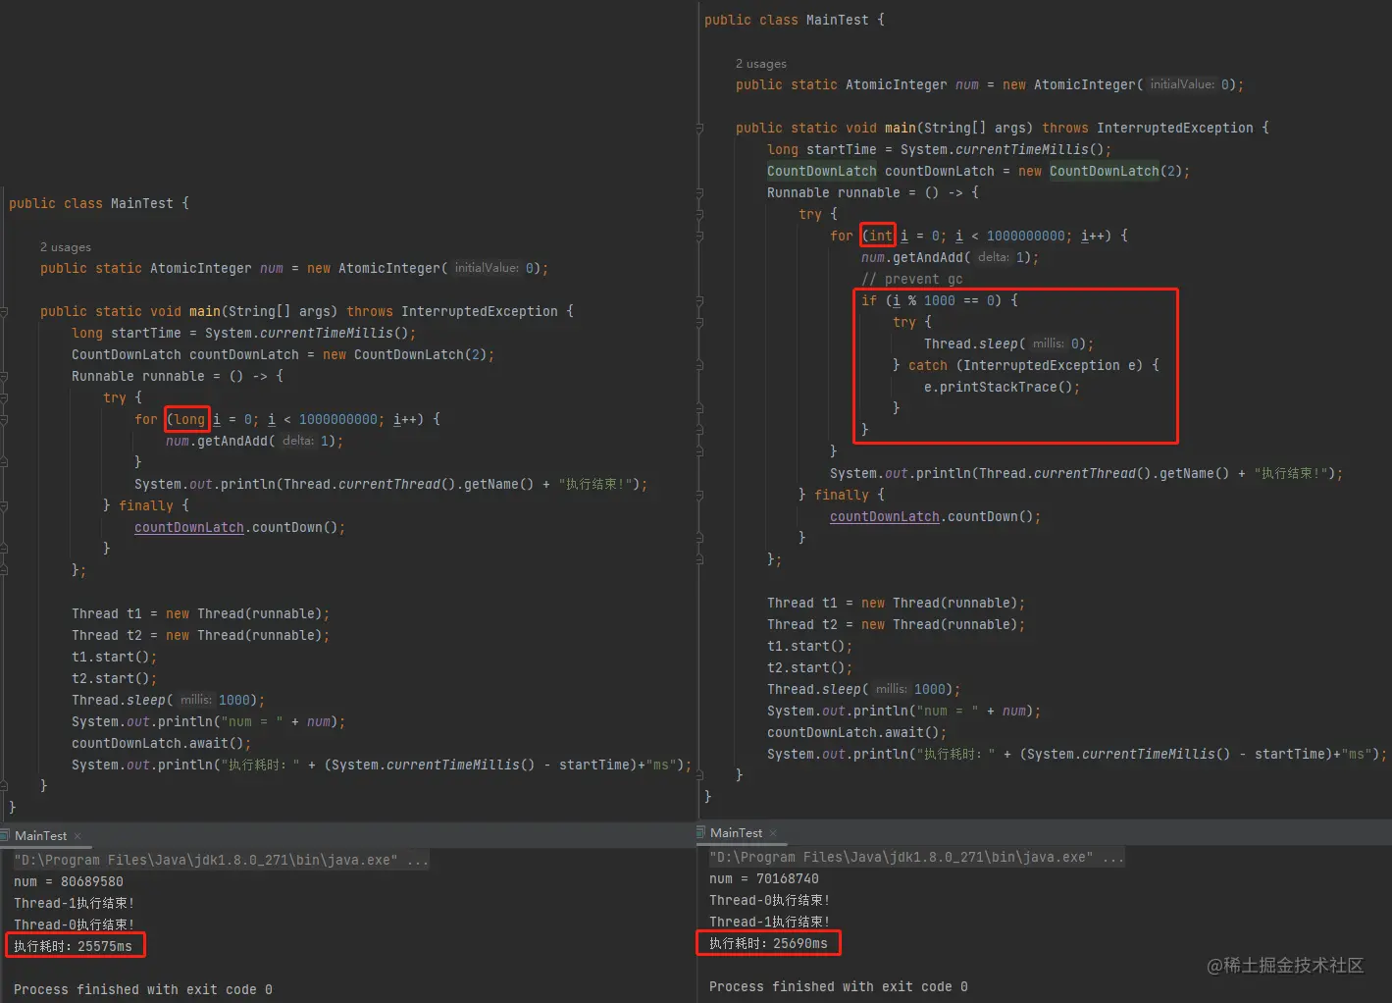Place cursor on 'public class MainTest' in left editor

[x=91, y=203]
